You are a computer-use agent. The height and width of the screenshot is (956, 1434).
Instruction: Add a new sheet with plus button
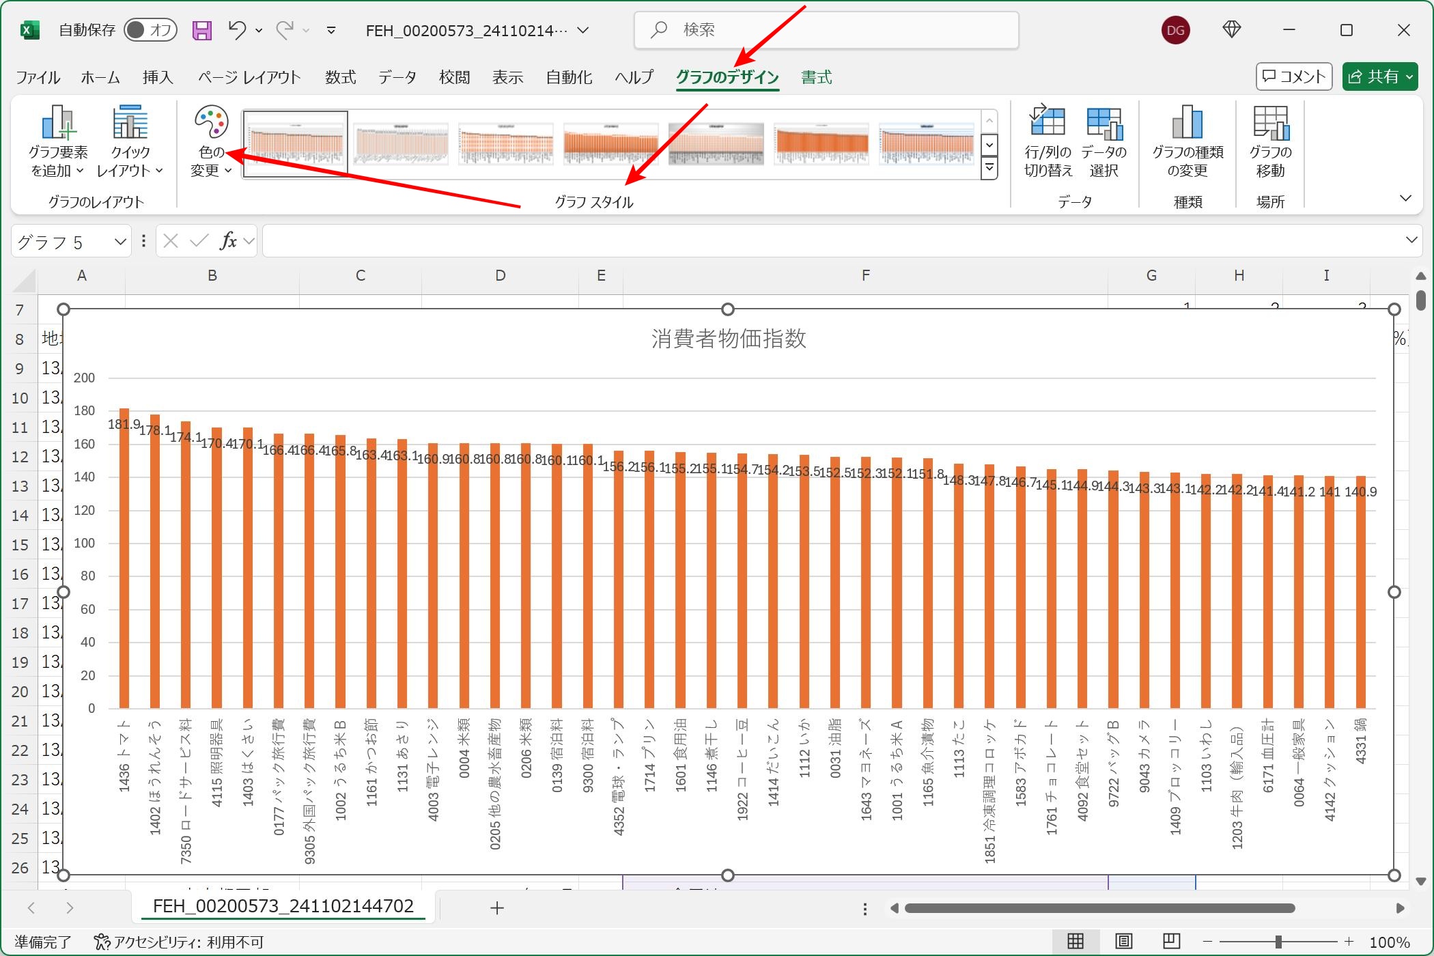click(x=497, y=908)
